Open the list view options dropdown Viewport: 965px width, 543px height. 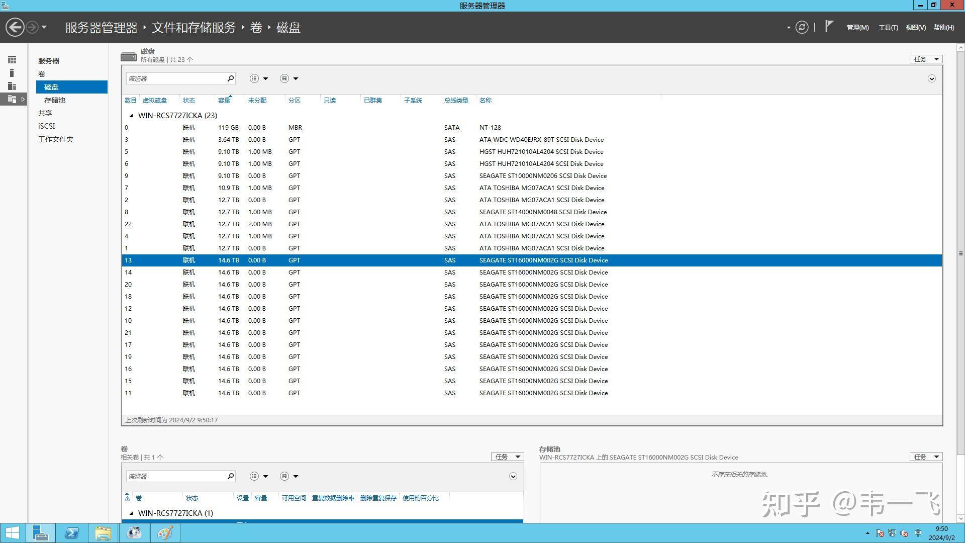click(259, 78)
